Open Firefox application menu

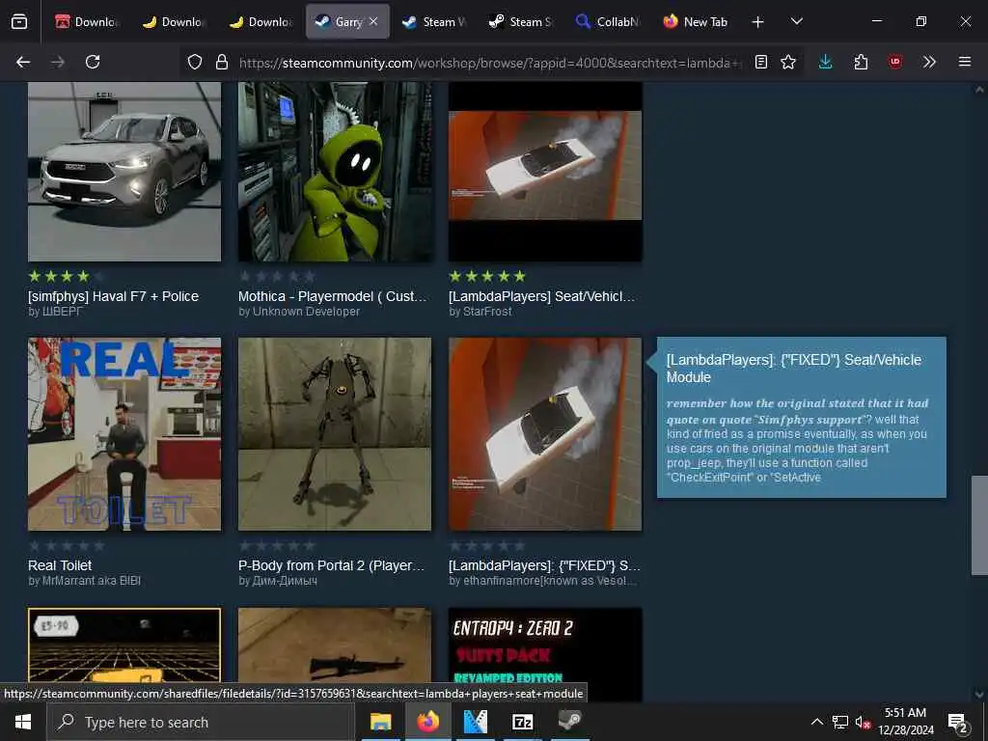point(965,62)
